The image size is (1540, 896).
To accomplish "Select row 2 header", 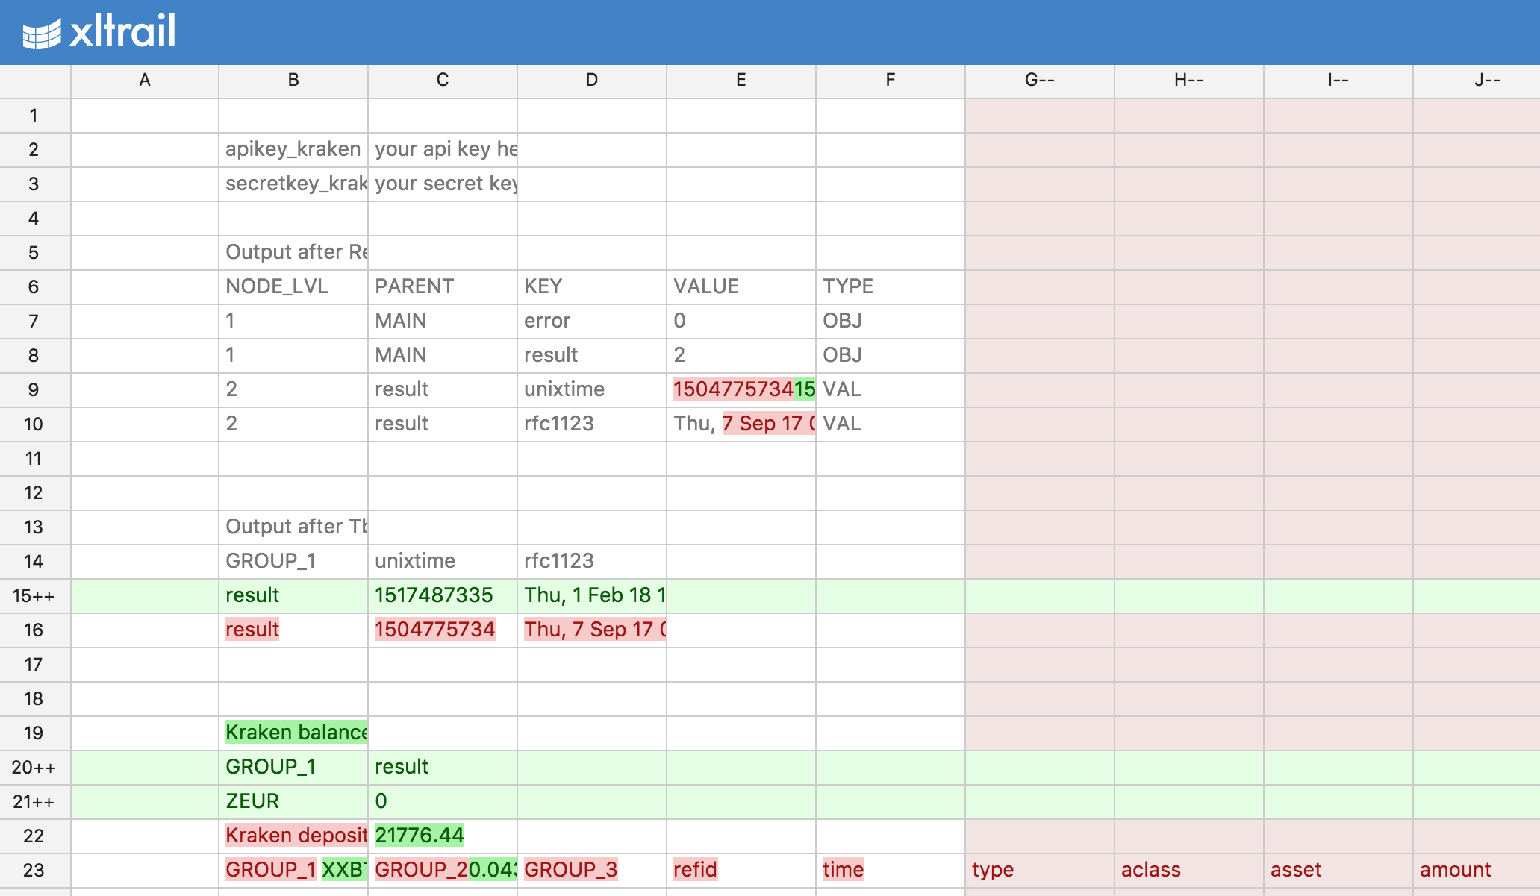I will click(35, 150).
